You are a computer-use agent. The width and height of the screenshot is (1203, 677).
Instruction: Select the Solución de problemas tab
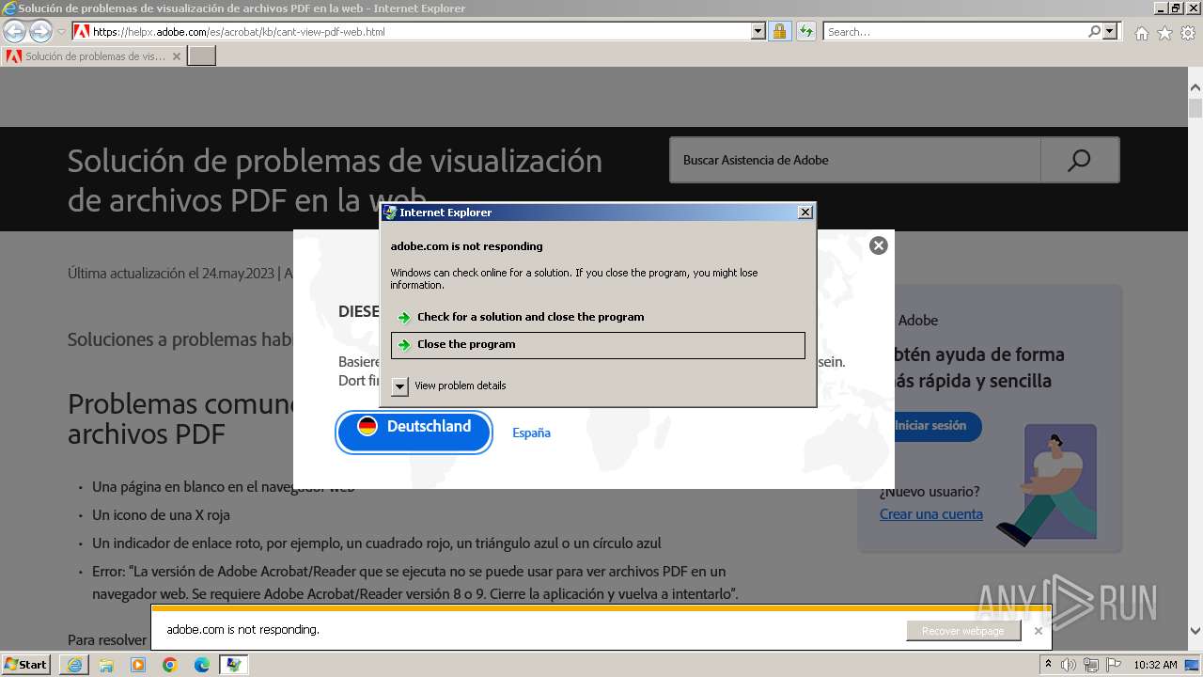tap(94, 56)
